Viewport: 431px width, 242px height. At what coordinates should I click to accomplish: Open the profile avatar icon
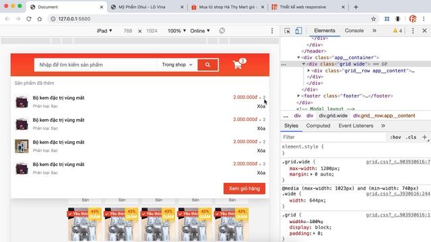(x=413, y=19)
